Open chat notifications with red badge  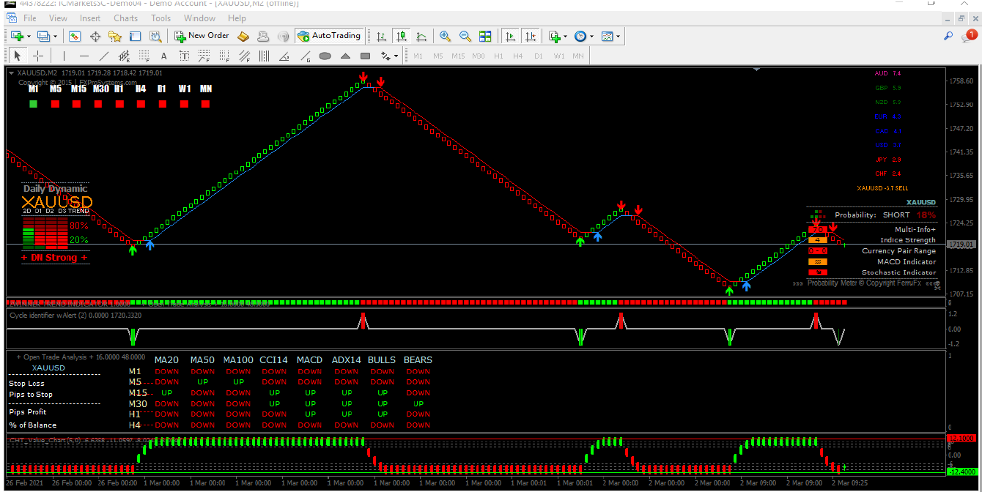click(x=969, y=35)
